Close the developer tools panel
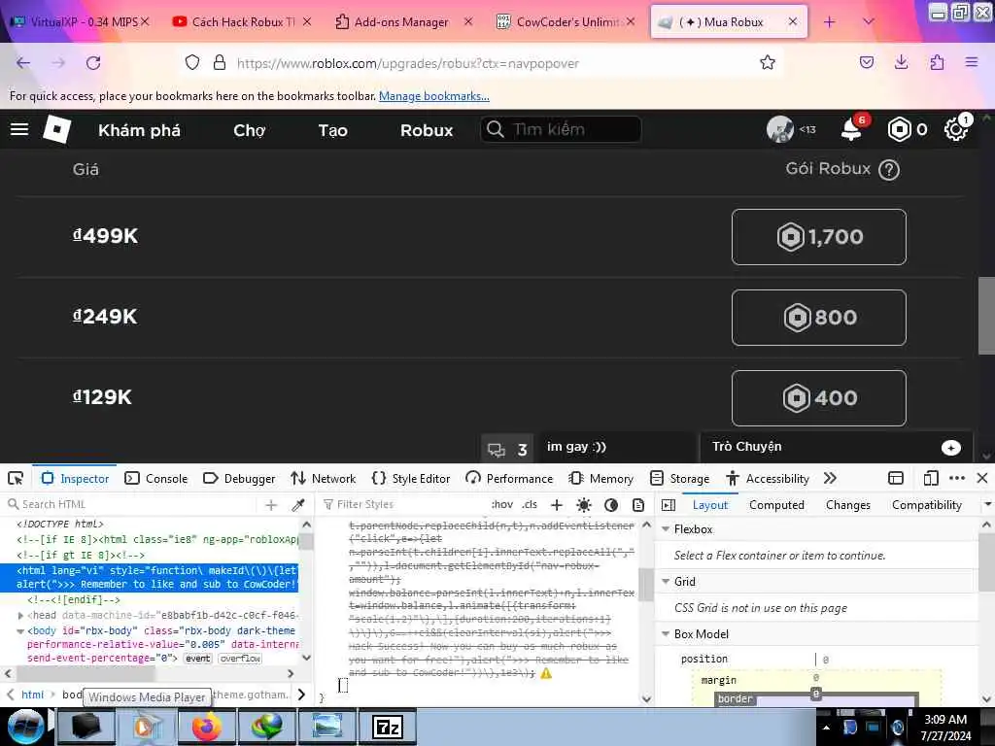 982,478
